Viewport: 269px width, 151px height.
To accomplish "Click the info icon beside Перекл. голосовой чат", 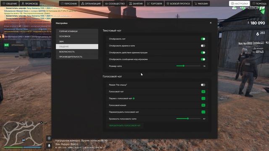I will click(x=134, y=99).
